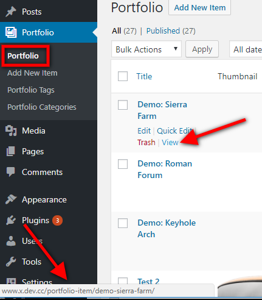Open Portfolio Categories submenu item
Image resolution: width=262 pixels, height=300 pixels.
point(42,107)
